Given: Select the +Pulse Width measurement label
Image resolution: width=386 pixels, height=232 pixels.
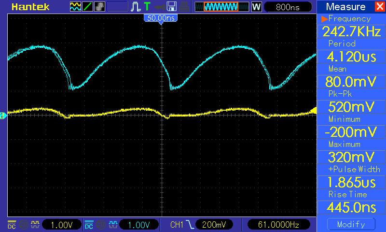Looking at the screenshot, I should coord(354,169).
